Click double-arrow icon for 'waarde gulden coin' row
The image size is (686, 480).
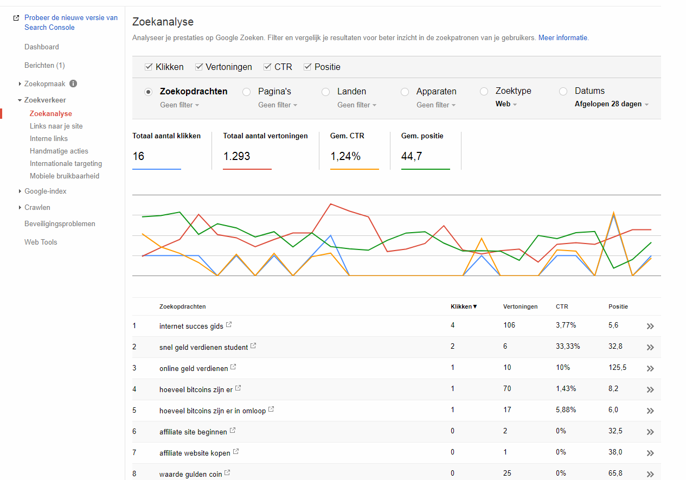pyautogui.click(x=650, y=475)
